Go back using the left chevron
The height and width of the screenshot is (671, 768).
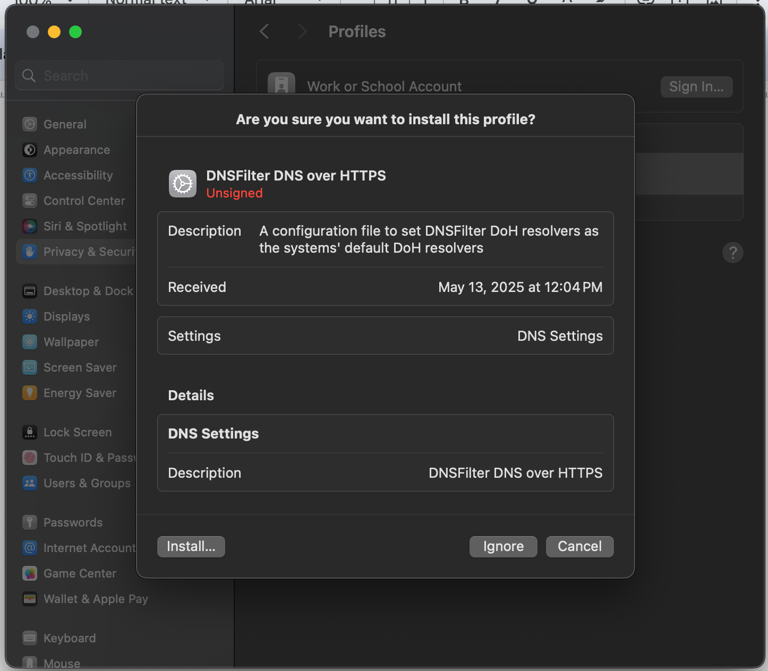(x=264, y=31)
